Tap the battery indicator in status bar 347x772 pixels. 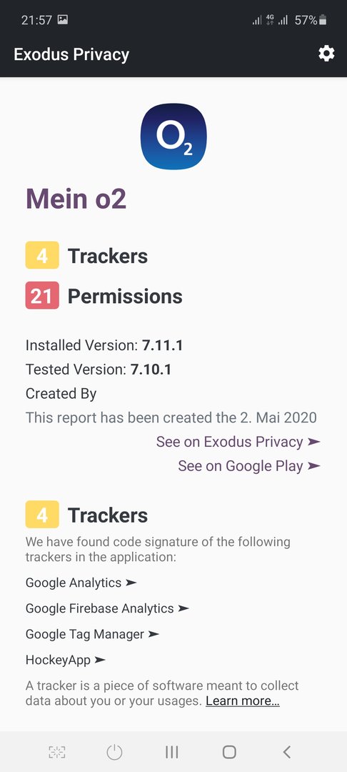(323, 20)
